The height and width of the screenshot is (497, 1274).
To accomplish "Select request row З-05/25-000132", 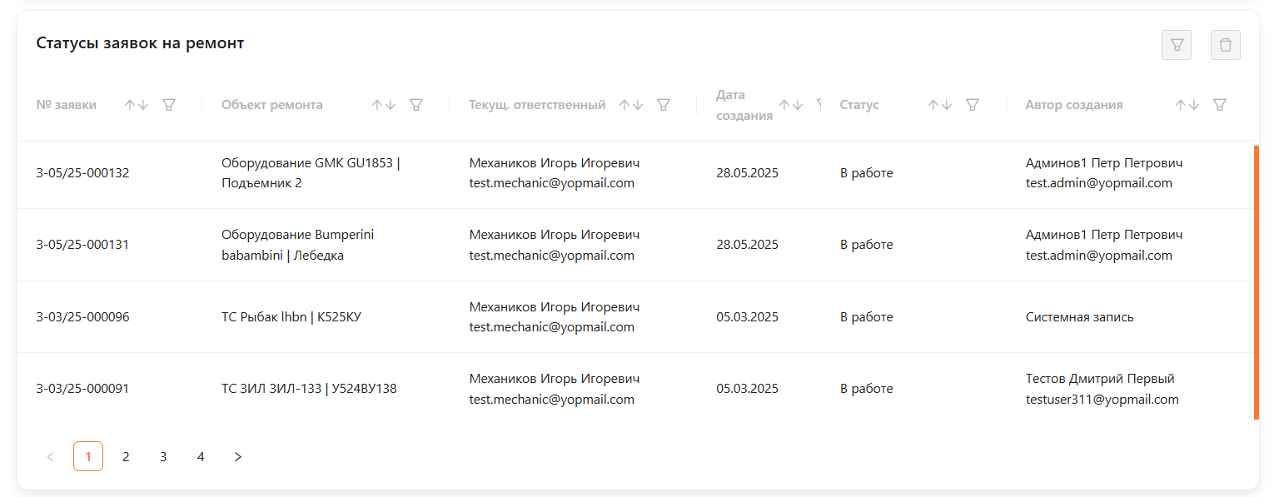I will pyautogui.click(x=83, y=173).
